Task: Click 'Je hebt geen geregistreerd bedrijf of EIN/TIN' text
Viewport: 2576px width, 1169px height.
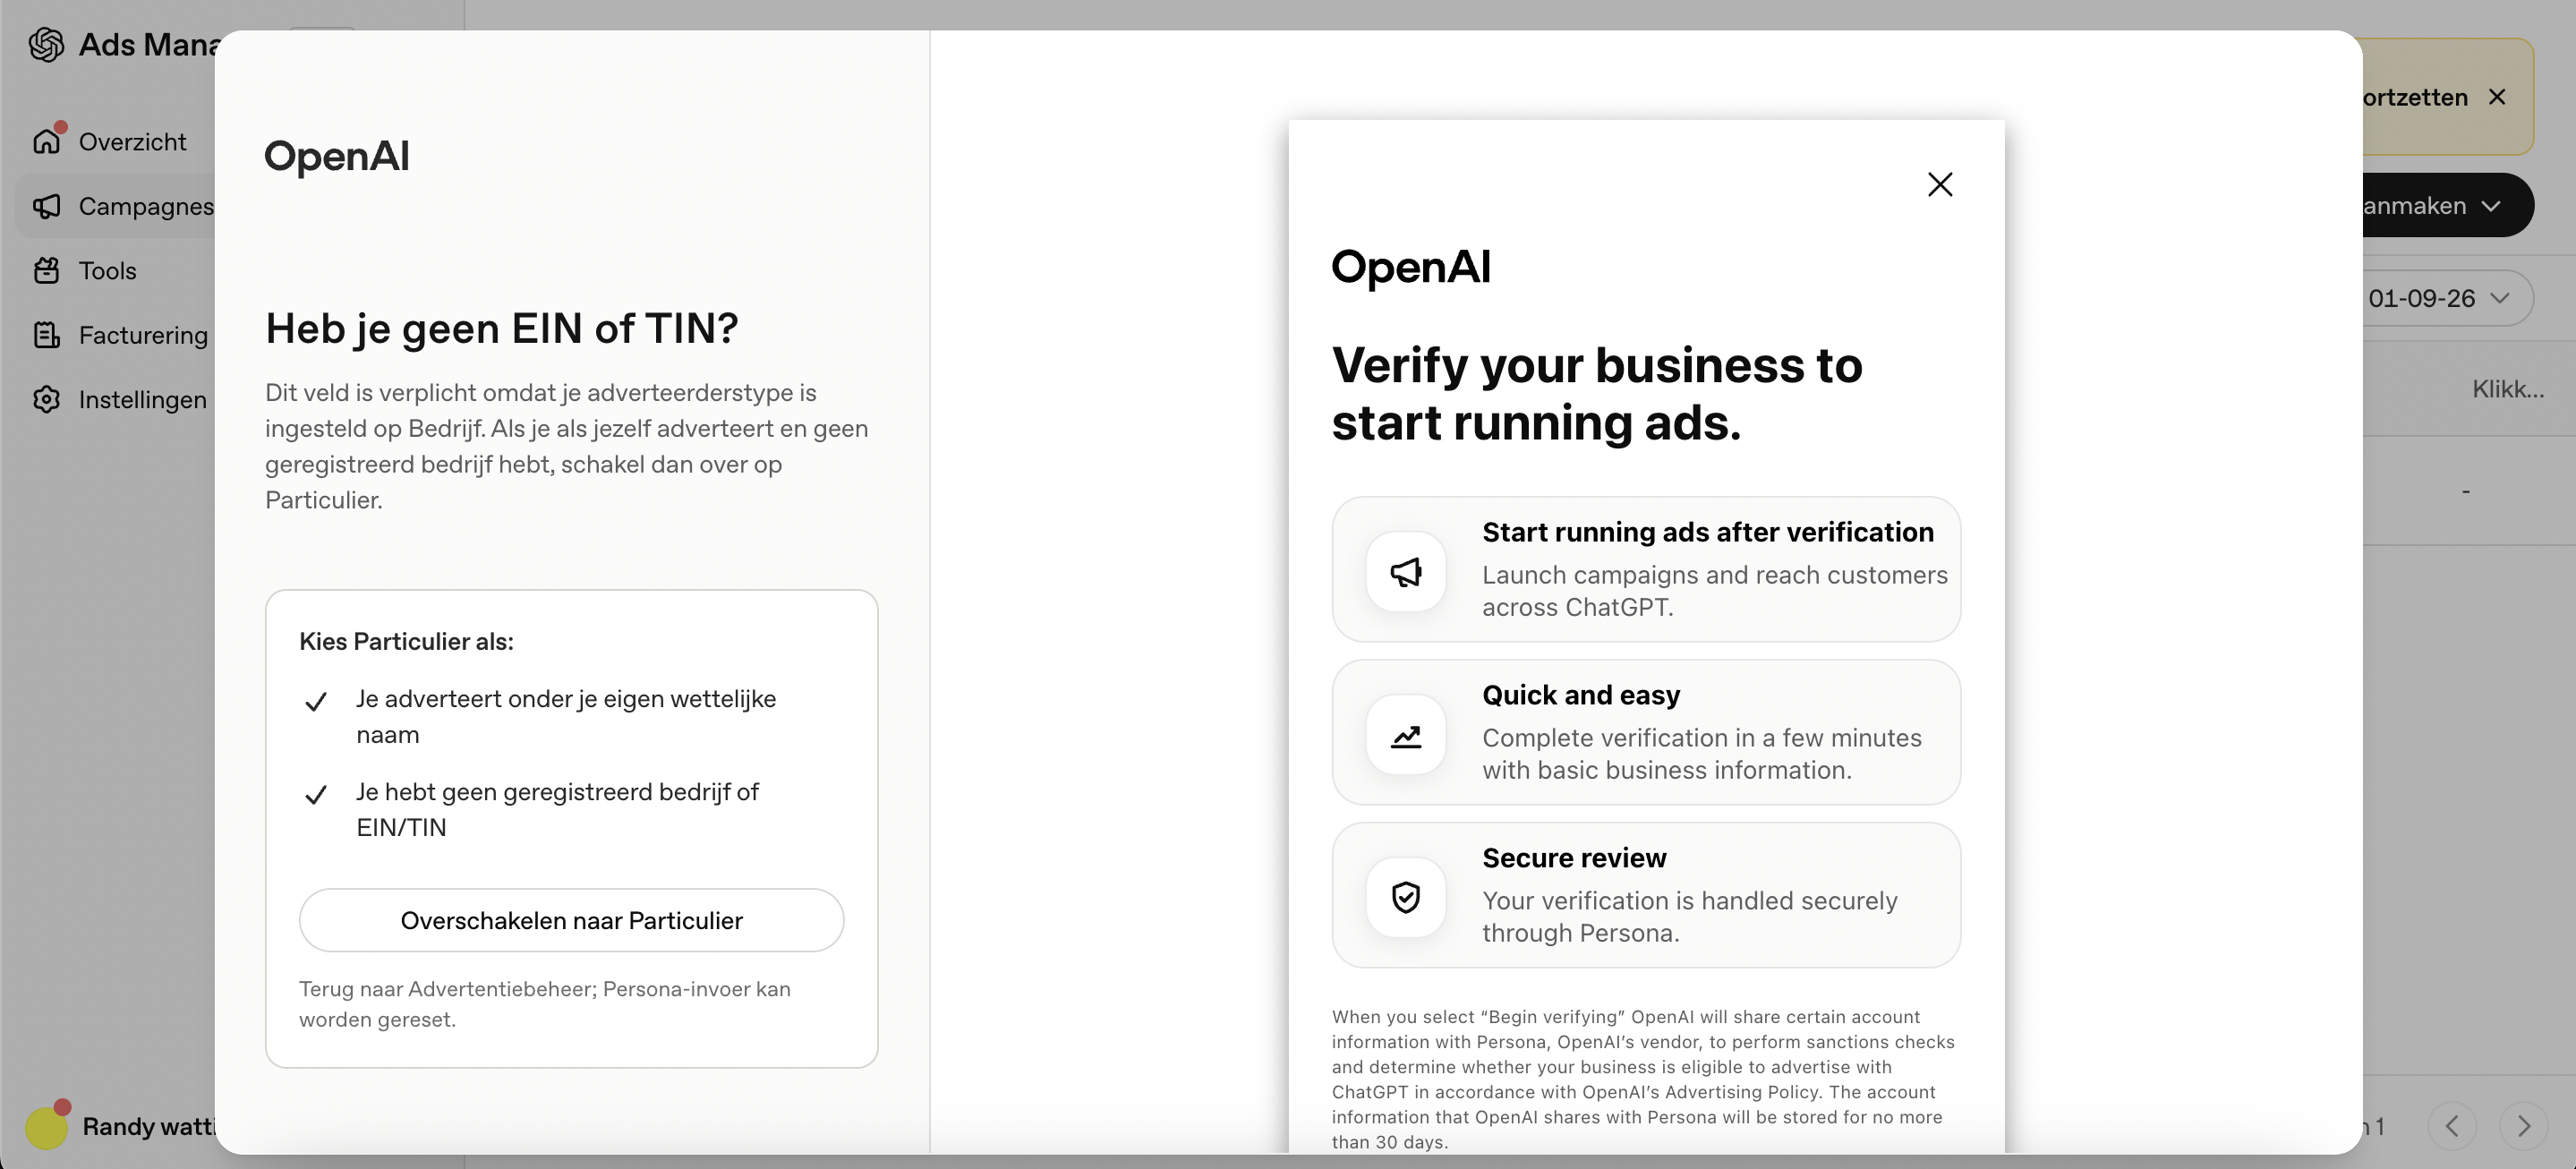Action: coord(557,810)
